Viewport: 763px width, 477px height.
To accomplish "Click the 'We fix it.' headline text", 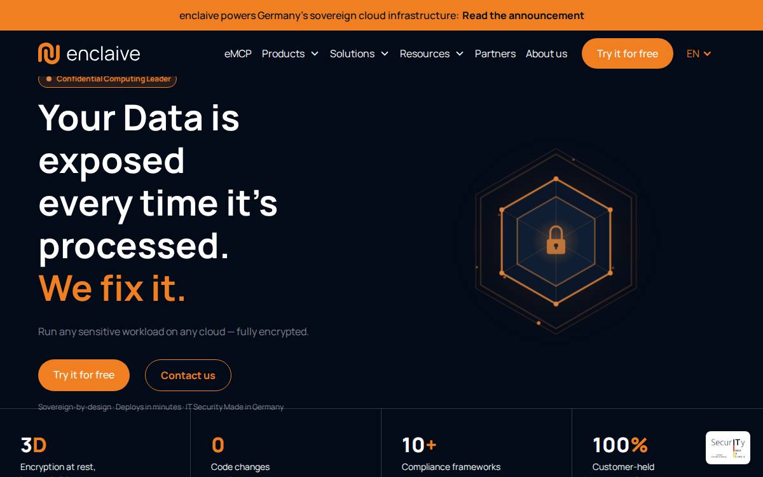I will [113, 288].
